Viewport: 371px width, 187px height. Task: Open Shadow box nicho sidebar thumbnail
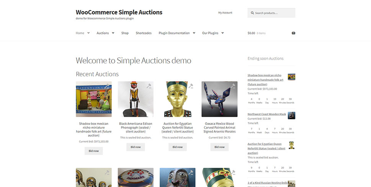[x=291, y=77]
